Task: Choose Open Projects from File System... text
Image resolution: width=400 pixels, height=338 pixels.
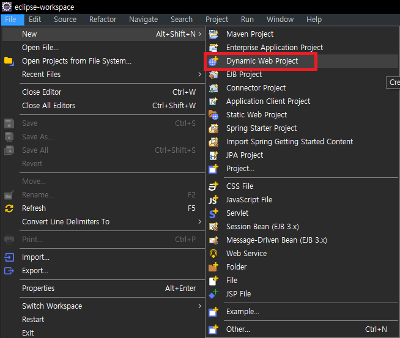Action: point(76,61)
